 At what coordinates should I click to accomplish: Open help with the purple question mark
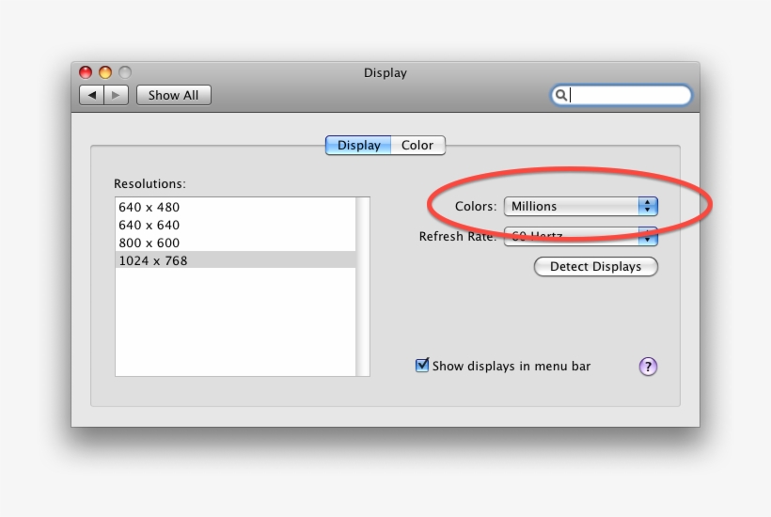tap(648, 367)
